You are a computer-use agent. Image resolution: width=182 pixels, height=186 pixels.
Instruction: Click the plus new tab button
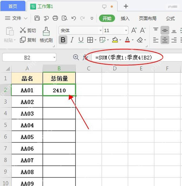click(126, 6)
